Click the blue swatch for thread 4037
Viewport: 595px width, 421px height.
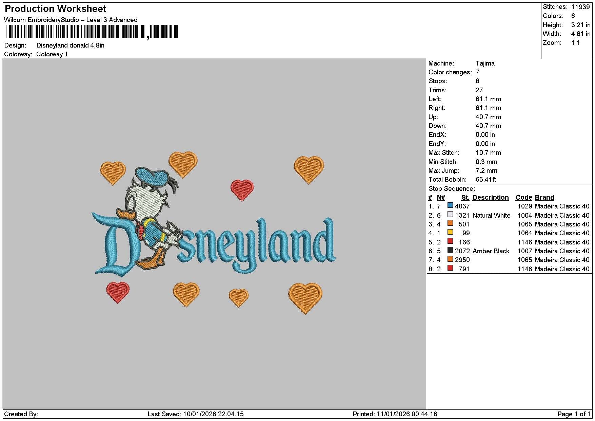point(450,205)
